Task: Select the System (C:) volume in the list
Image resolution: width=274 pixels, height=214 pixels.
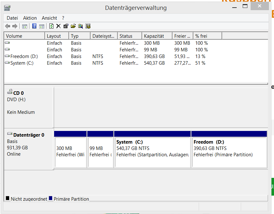Action: [22, 63]
